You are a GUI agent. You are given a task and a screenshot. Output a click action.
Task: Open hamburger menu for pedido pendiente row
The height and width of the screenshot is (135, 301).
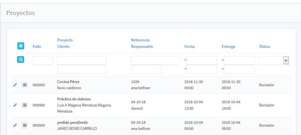25,125
